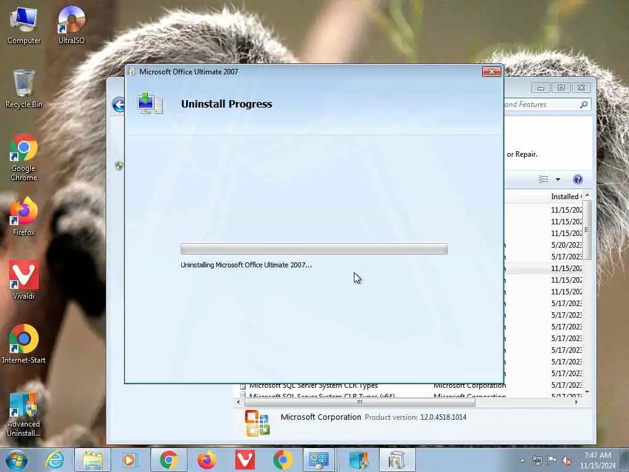
Task: Click the Product version 12.0.4518.1014 text
Action: (415, 417)
